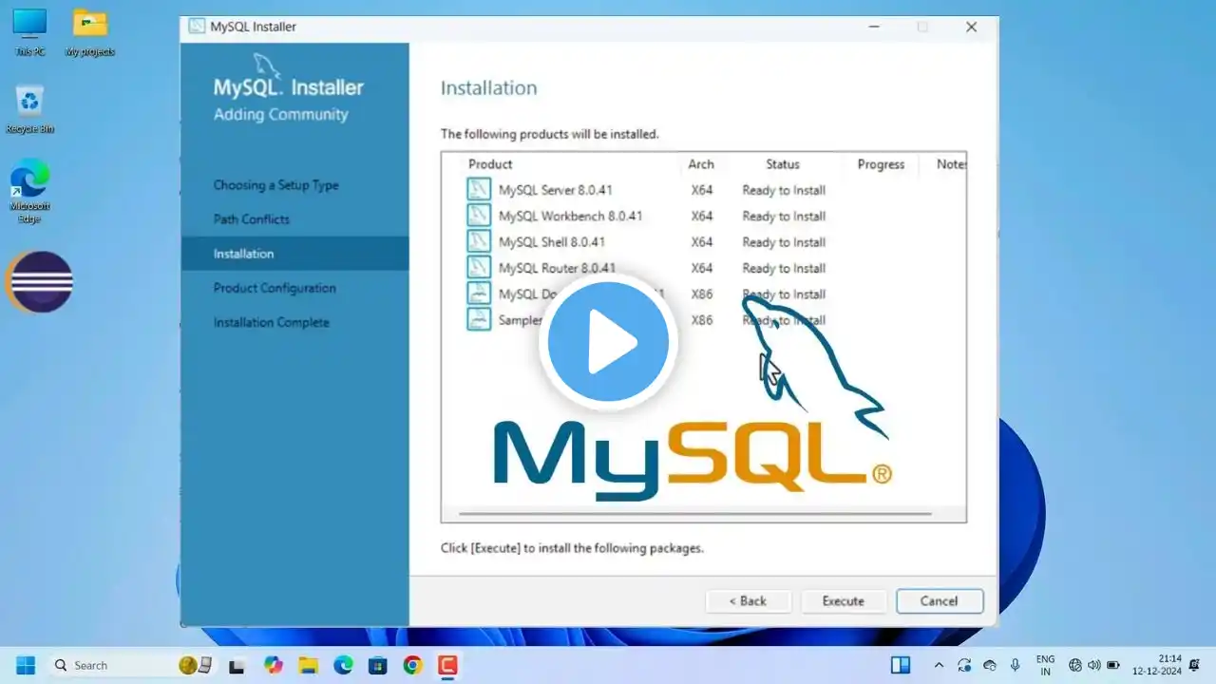Click the blue two-pane tray icon
Screen dimensions: 1216x684
(x=901, y=665)
